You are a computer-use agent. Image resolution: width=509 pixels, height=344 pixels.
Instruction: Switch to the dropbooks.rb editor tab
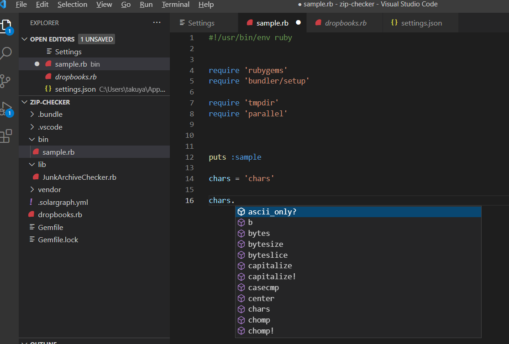click(x=345, y=23)
